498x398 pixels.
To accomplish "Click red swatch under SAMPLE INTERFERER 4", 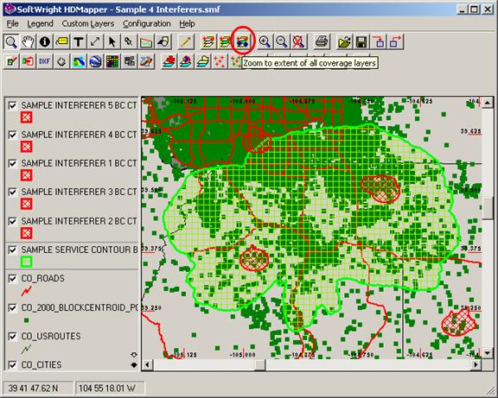I will point(26,147).
